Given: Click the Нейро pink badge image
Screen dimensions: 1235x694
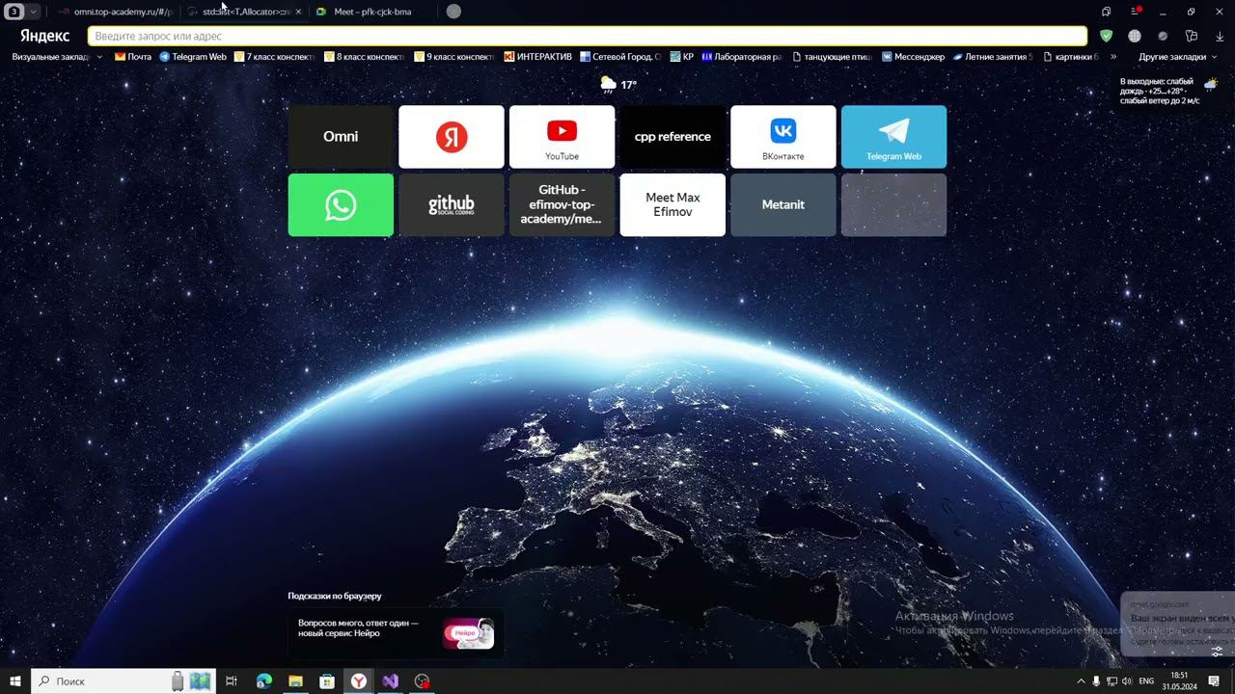Looking at the screenshot, I should click(x=468, y=634).
